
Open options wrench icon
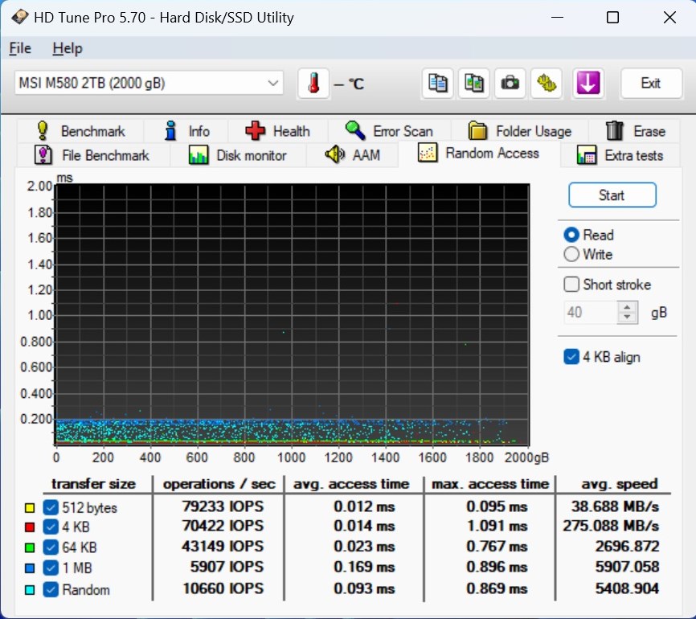coord(547,83)
